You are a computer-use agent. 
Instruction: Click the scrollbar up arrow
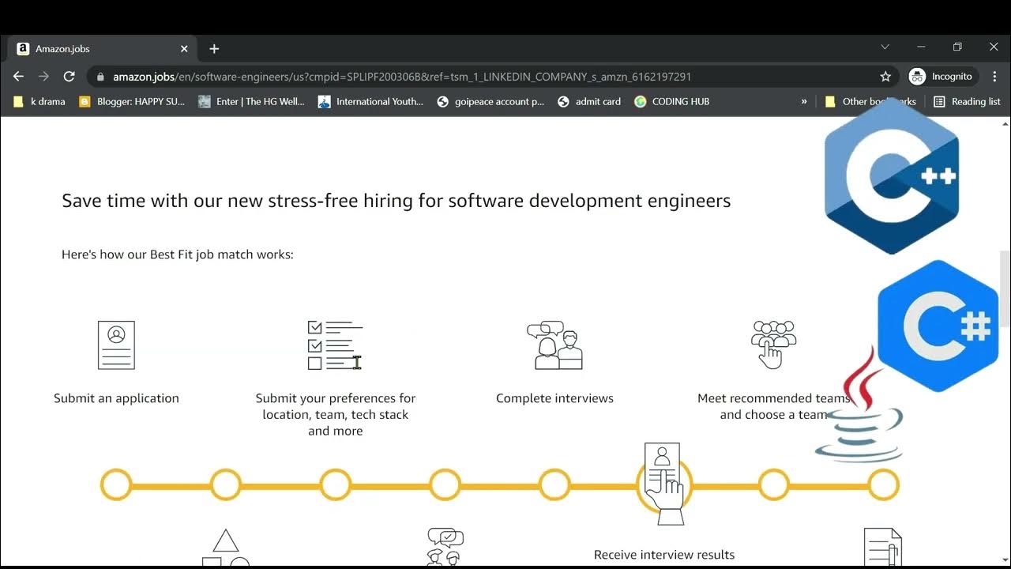(x=1005, y=124)
